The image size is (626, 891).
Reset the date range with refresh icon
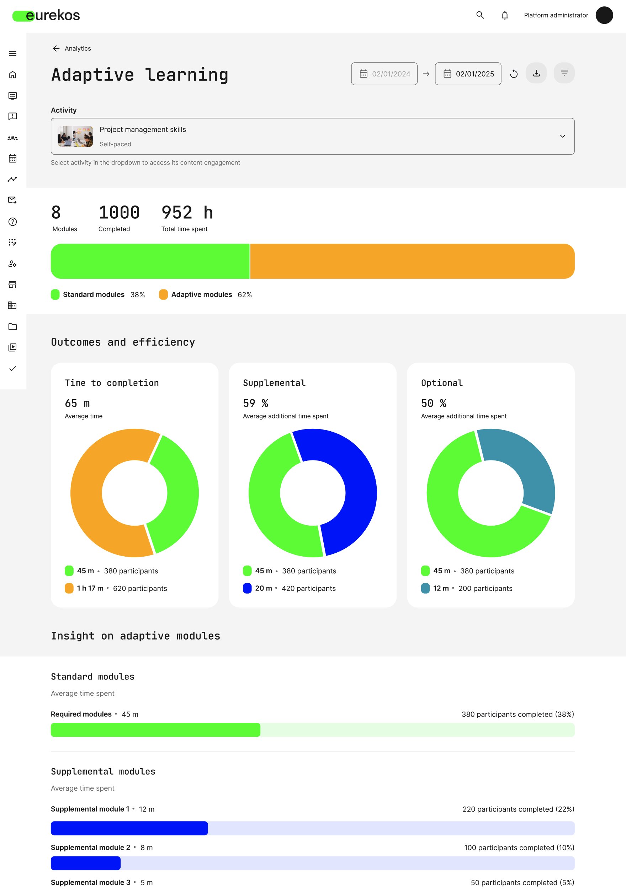point(514,74)
